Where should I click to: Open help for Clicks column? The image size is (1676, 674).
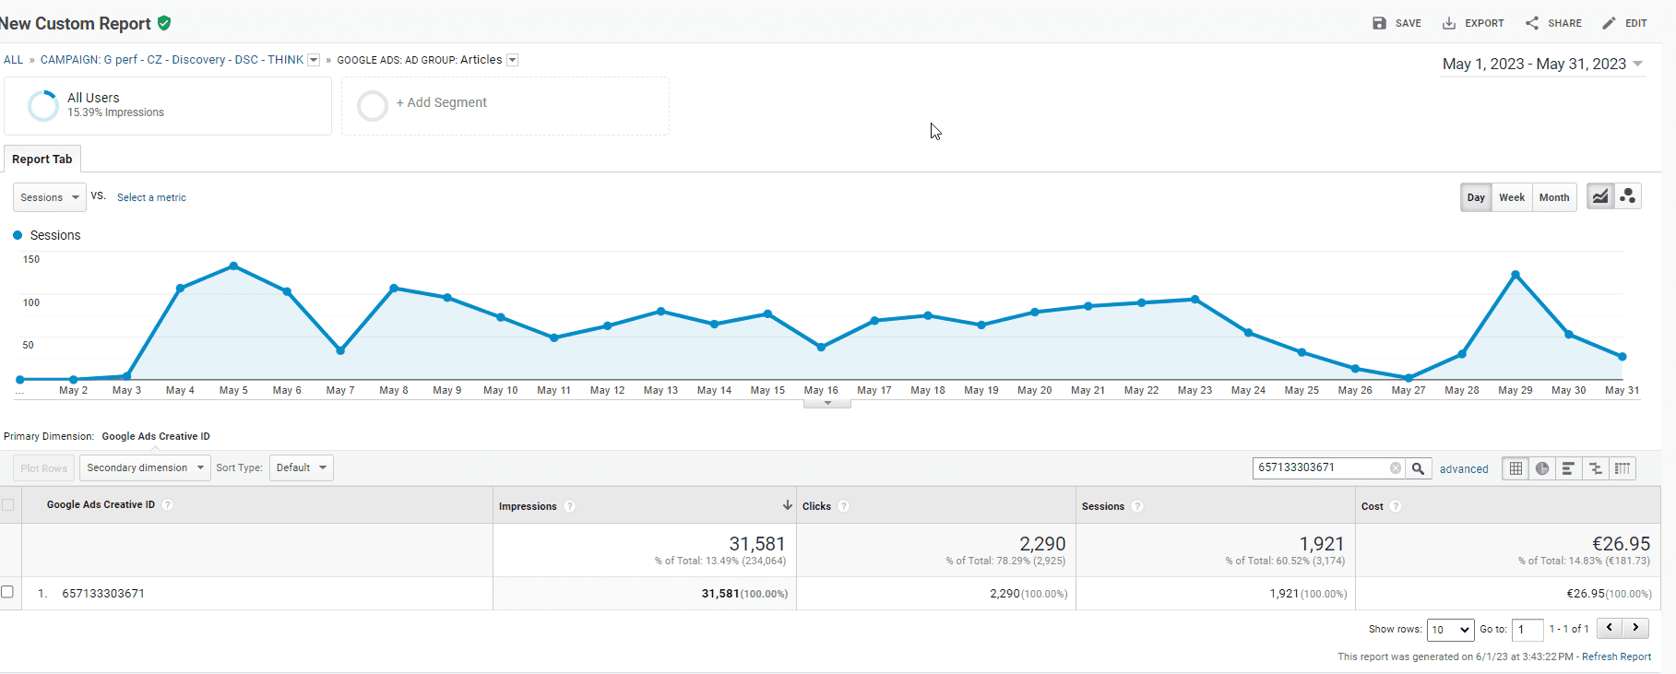[x=844, y=506]
